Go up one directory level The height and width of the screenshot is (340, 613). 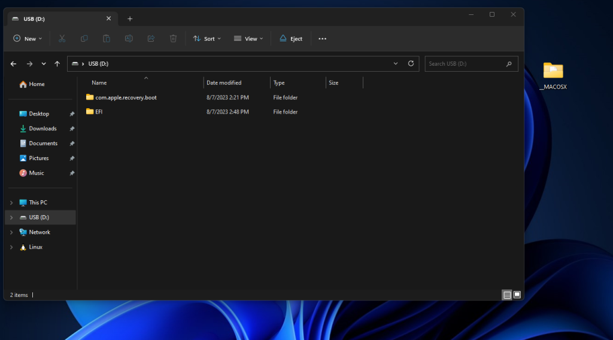click(57, 63)
